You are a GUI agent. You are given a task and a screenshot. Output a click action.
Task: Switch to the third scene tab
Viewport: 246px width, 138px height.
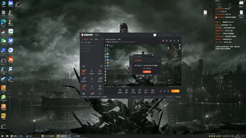click(96, 39)
